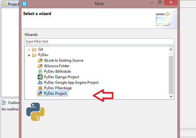The width and height of the screenshot is (196, 138).
Task: Focus the type filter text field
Action: click(x=99, y=41)
